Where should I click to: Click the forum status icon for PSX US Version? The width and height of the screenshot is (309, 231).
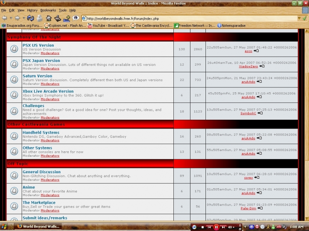tap(14, 49)
